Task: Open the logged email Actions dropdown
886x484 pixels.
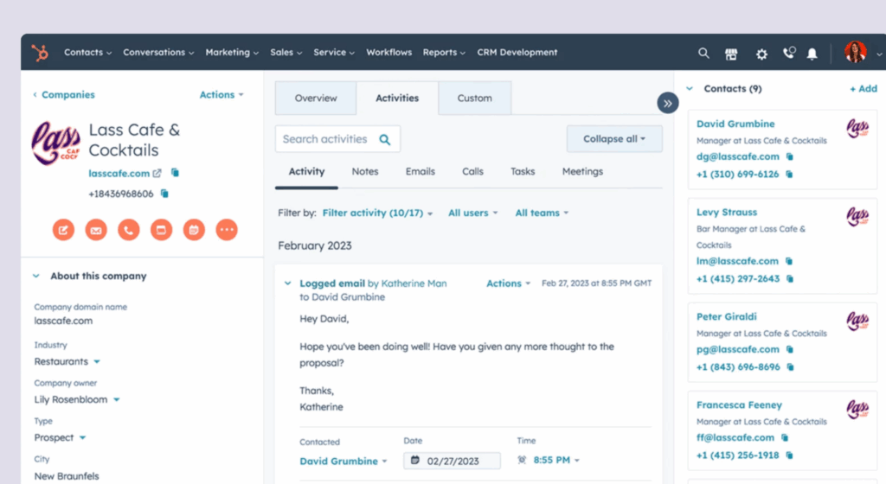Action: 508,283
